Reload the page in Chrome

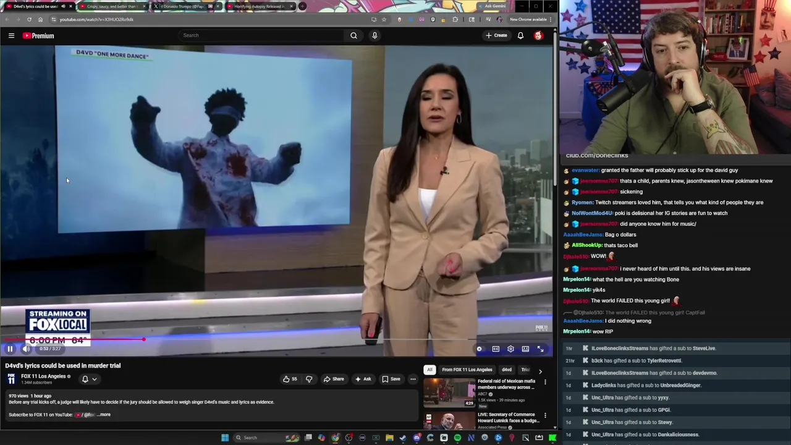[29, 19]
